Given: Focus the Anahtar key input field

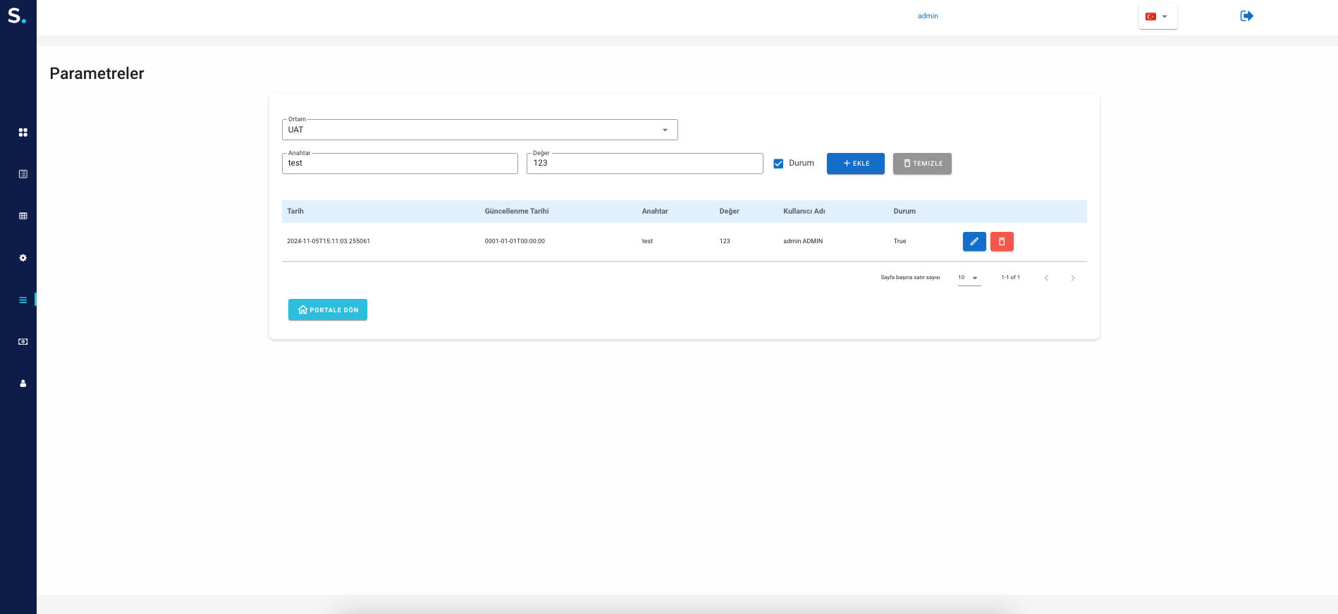Looking at the screenshot, I should (x=400, y=164).
